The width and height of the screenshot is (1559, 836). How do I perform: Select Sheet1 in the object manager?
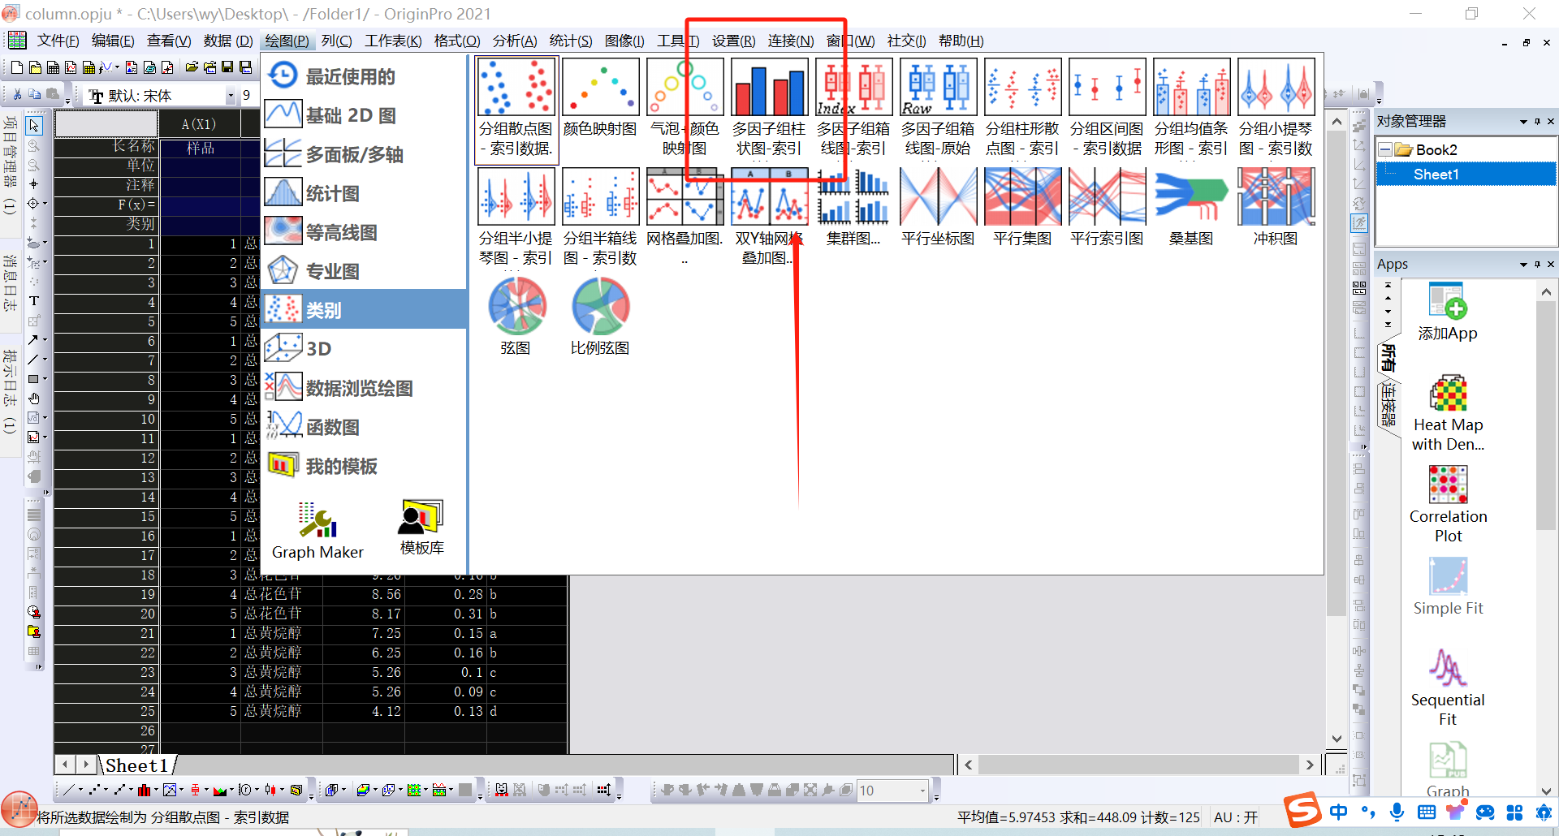tap(1436, 175)
